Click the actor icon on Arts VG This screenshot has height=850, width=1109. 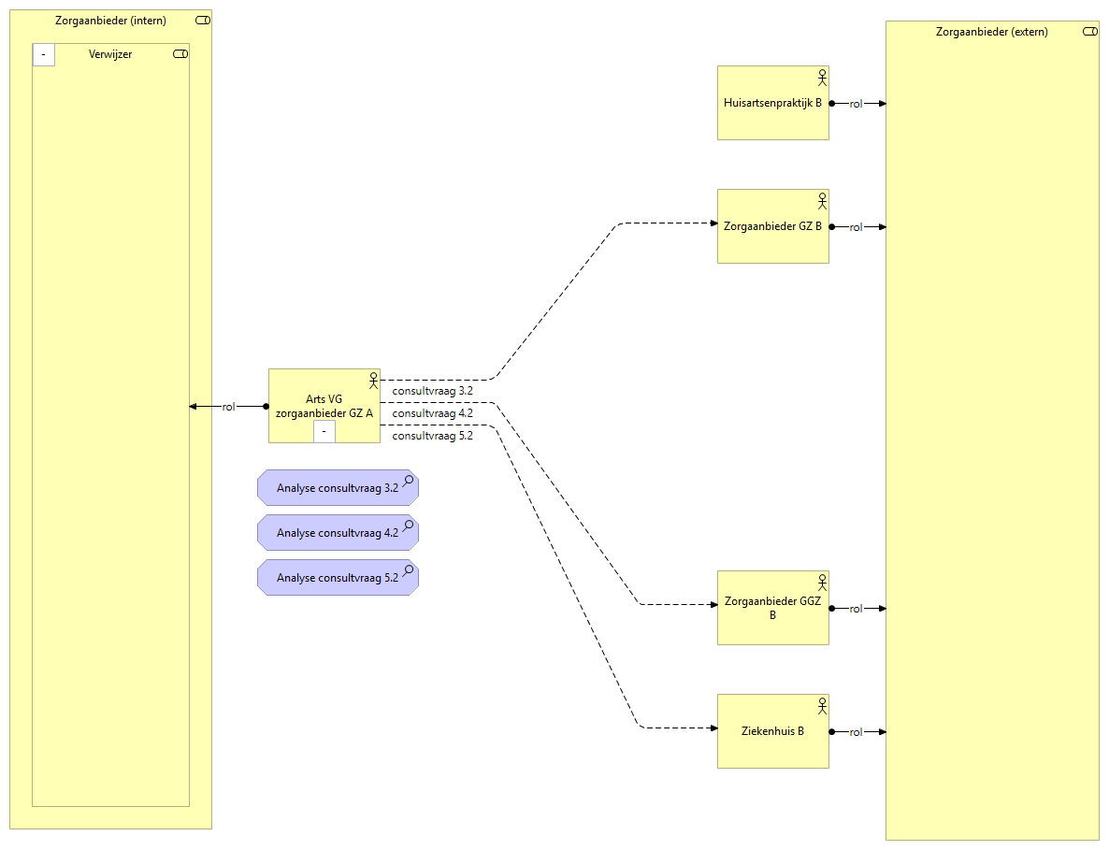[373, 380]
